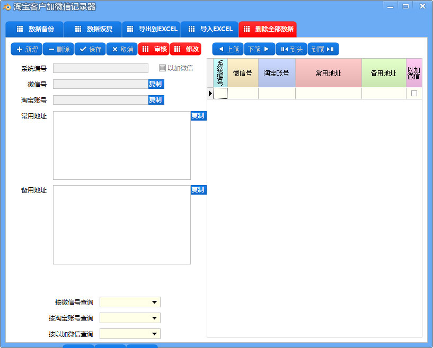Click the 修改 edit button
Image resolution: width=433 pixels, height=348 pixels.
pos(185,49)
